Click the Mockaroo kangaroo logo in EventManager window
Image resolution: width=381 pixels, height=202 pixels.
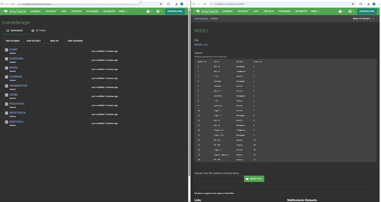point(15,11)
